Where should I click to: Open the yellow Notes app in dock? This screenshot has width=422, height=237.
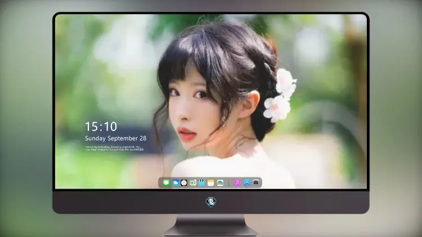click(x=211, y=183)
